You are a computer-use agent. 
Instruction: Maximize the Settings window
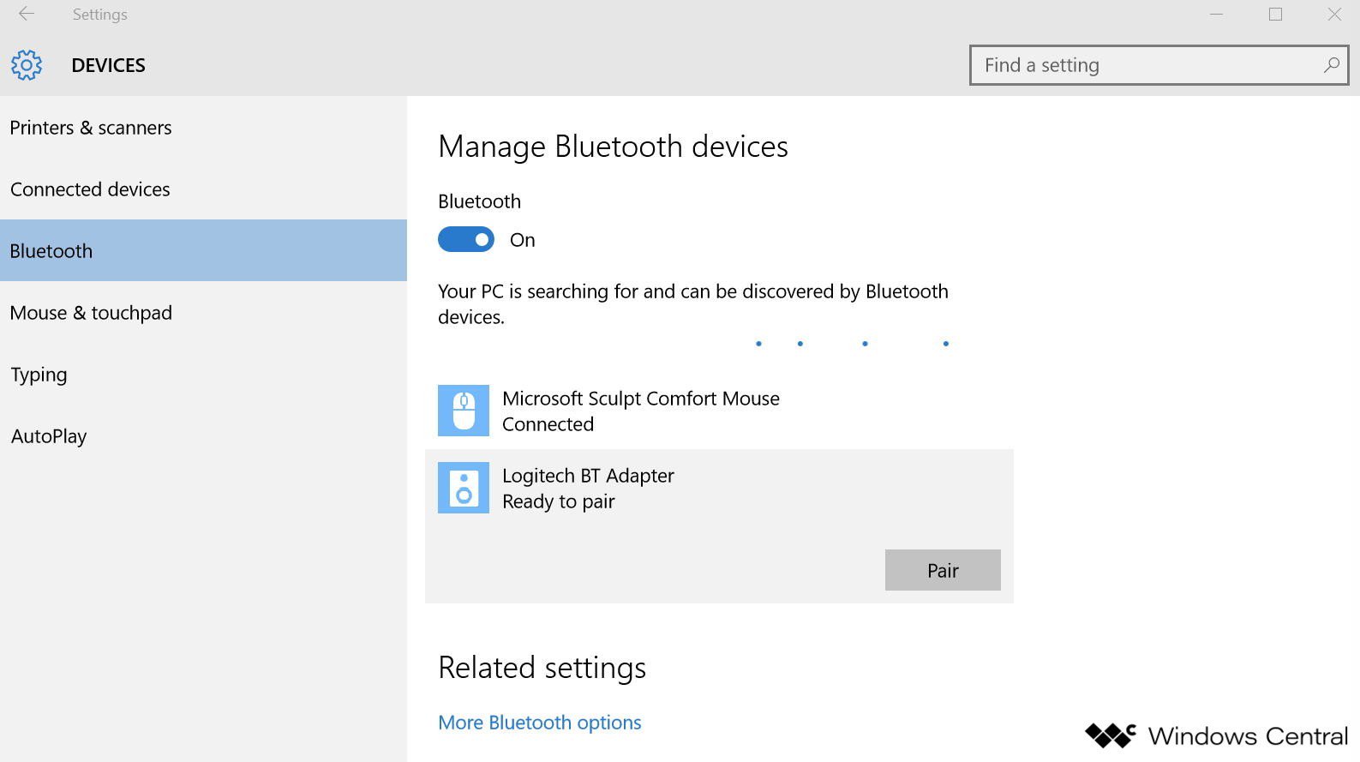click(1275, 15)
